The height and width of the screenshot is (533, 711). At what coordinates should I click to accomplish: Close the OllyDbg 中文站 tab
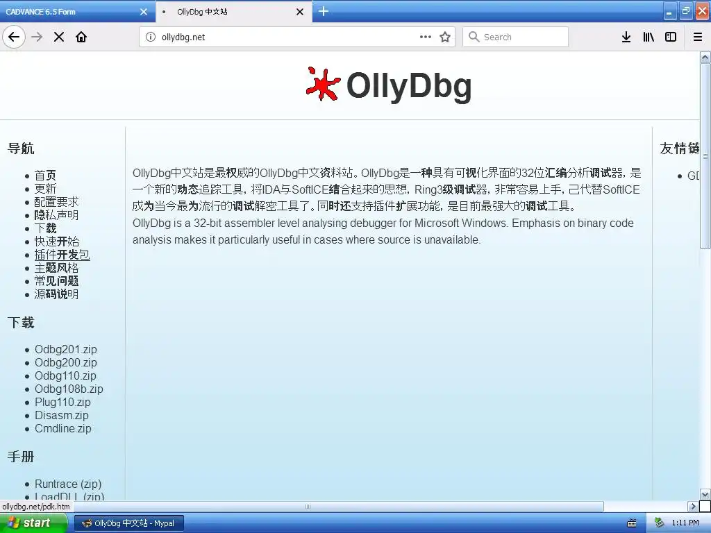tap(300, 12)
